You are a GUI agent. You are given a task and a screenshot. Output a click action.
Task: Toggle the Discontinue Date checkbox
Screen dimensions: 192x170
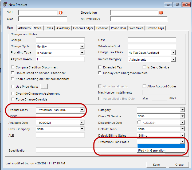(139, 122)
